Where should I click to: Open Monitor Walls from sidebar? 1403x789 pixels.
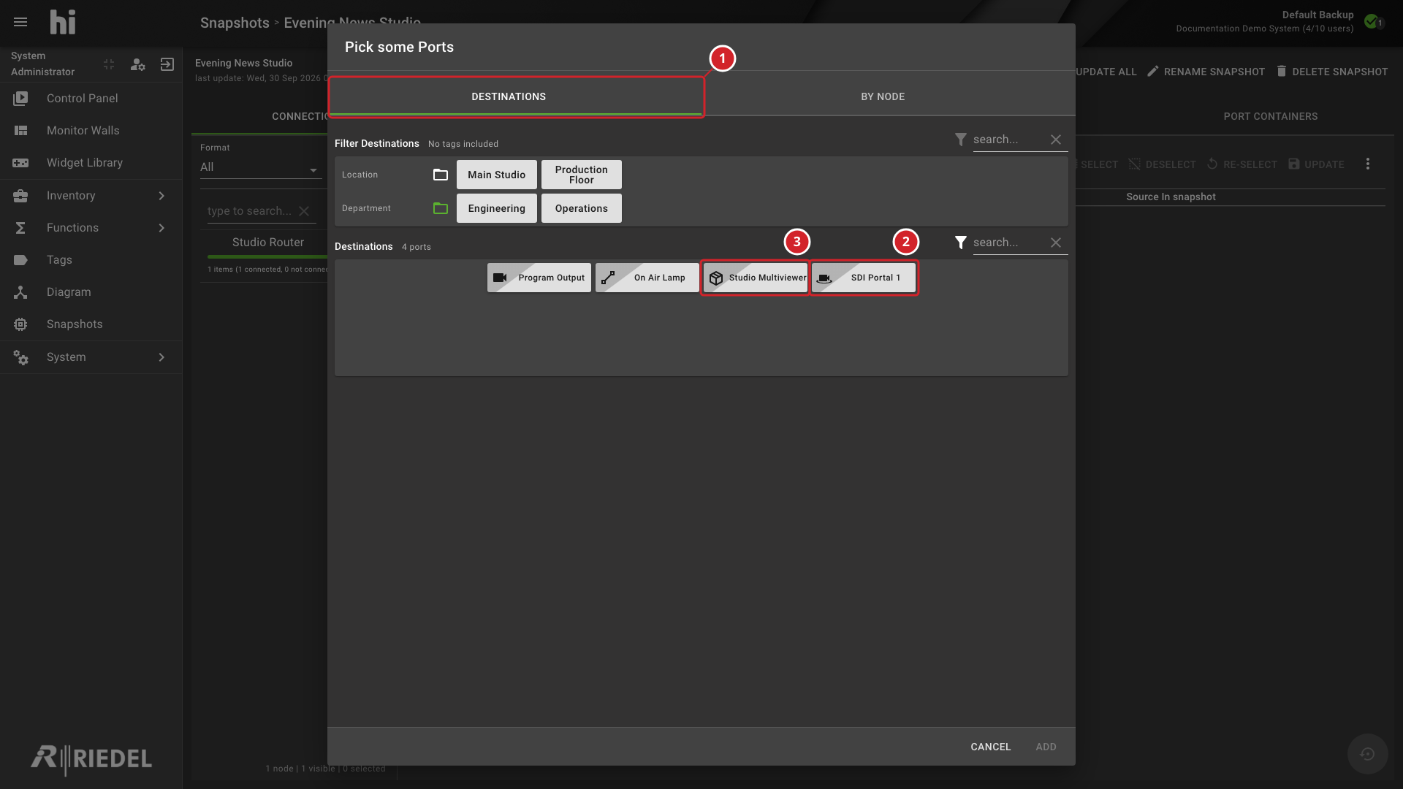[x=91, y=131]
